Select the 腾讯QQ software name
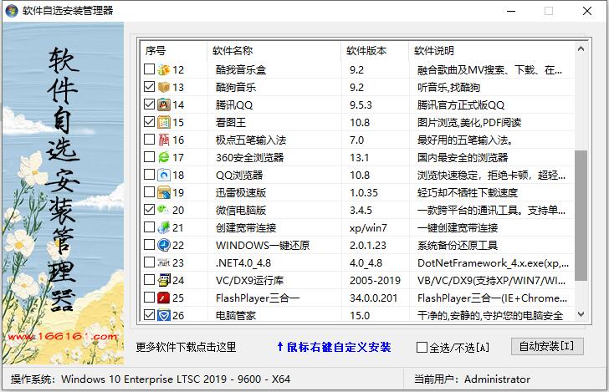 point(234,105)
